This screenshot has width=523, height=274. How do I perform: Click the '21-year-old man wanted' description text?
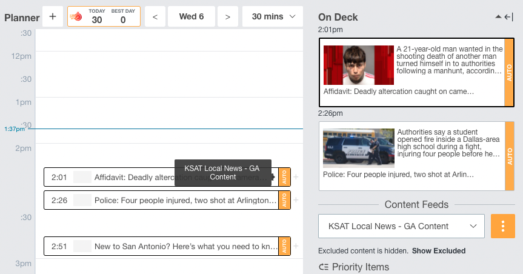[x=449, y=60]
